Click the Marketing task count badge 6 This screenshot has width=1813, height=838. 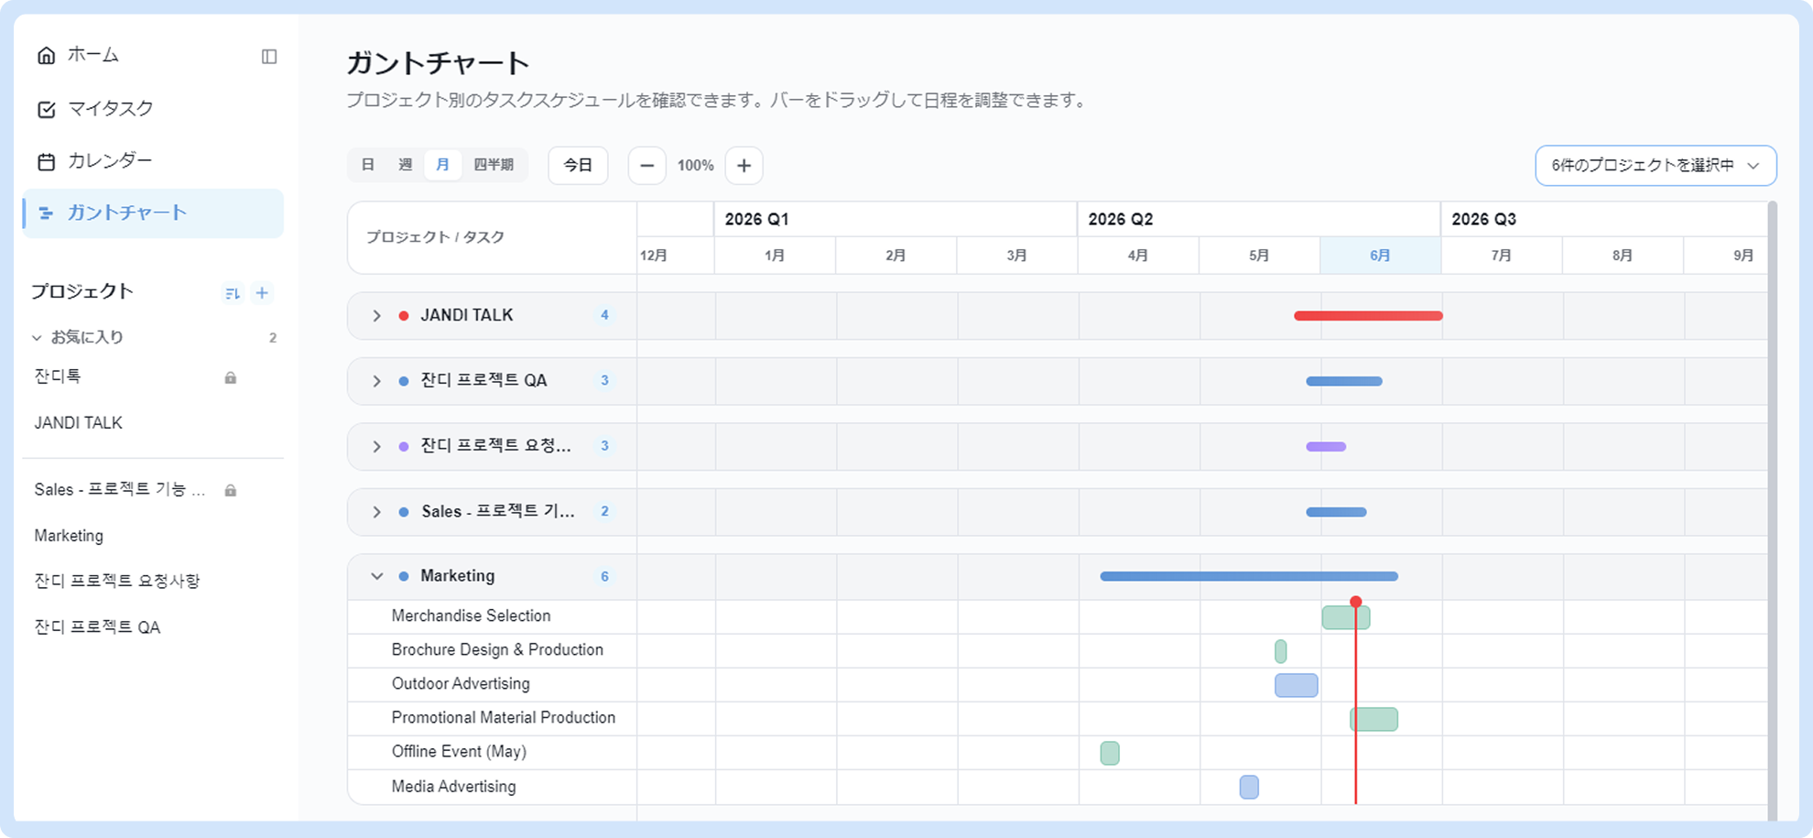click(604, 577)
